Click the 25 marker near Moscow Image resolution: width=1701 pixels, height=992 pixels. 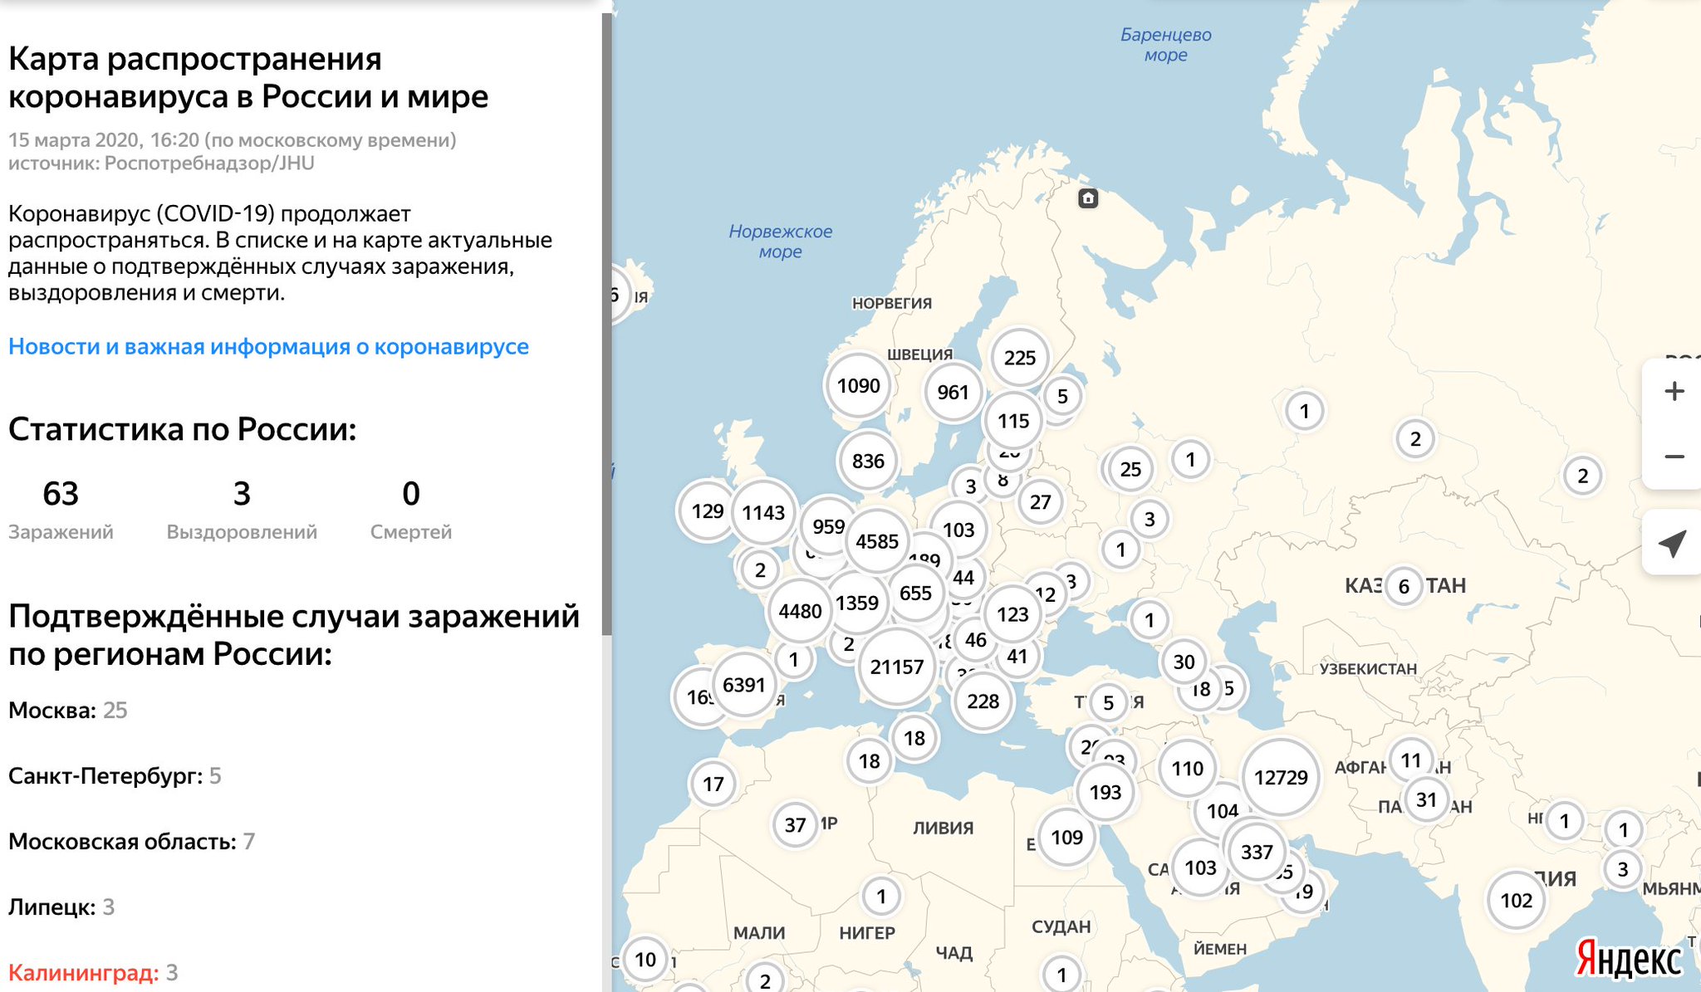[1130, 468]
